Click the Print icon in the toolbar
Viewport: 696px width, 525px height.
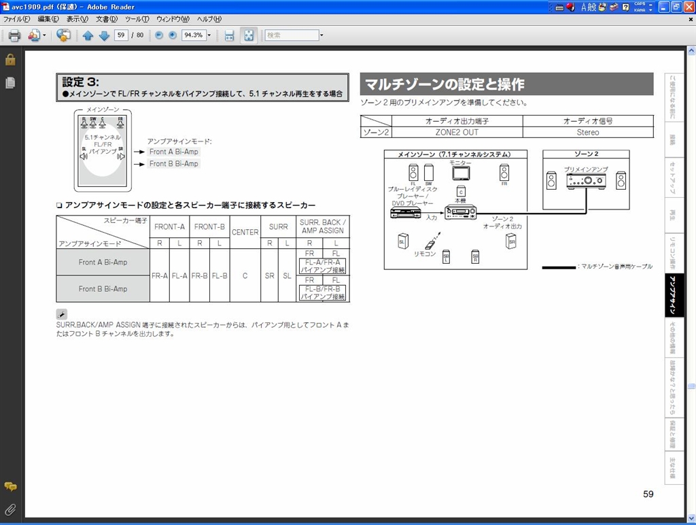(14, 35)
